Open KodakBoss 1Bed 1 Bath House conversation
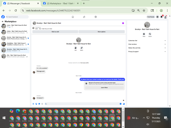This screenshot has width=171, height=128. (x=15, y=44)
